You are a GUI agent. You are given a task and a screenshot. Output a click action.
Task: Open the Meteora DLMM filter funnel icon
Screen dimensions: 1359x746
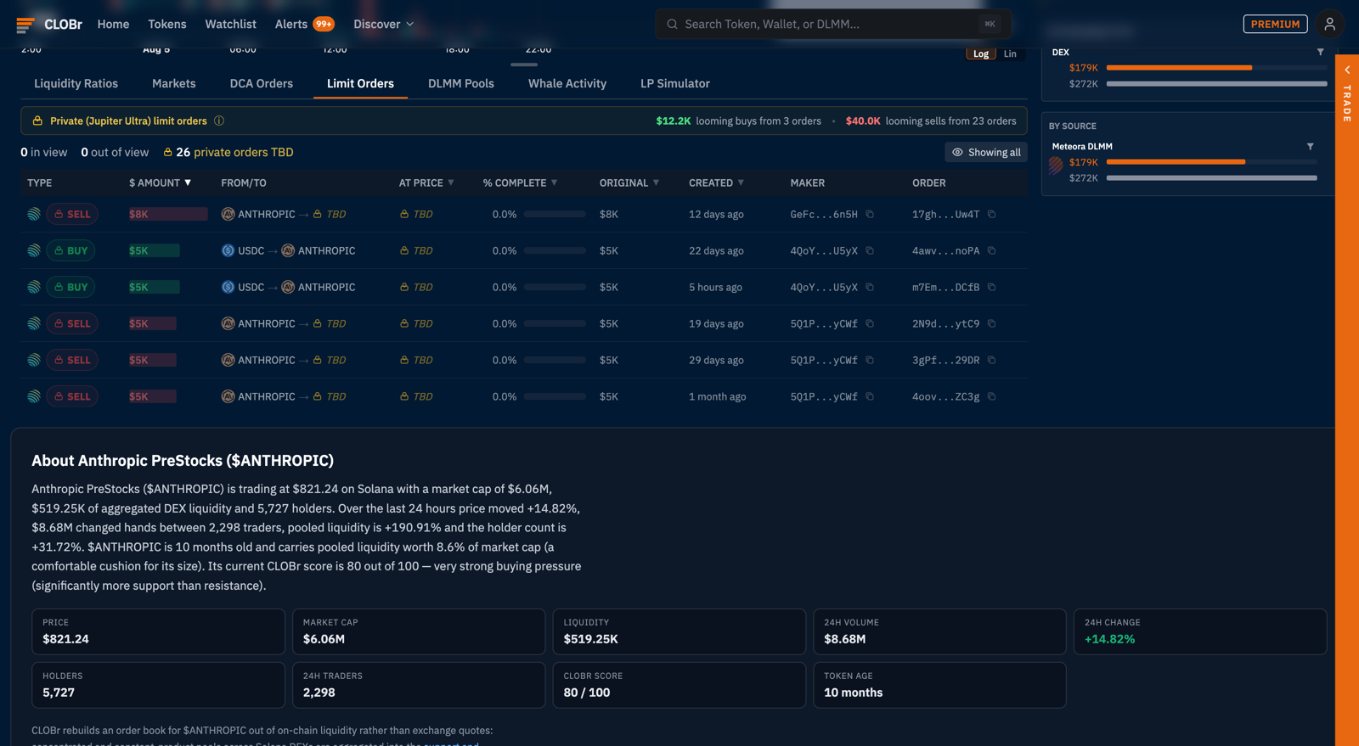(1310, 146)
